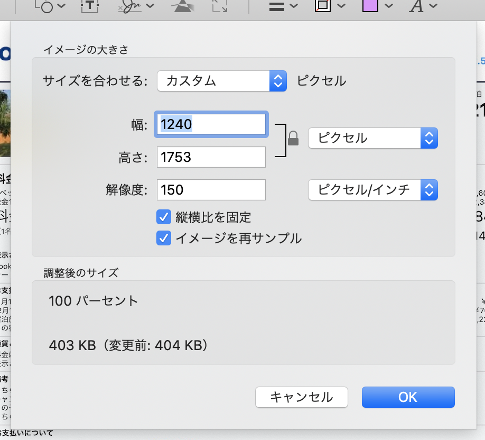Image resolution: width=485 pixels, height=440 pixels.
Task: Open the ピクセル/インチ resolution unit dropdown
Action: (x=373, y=190)
